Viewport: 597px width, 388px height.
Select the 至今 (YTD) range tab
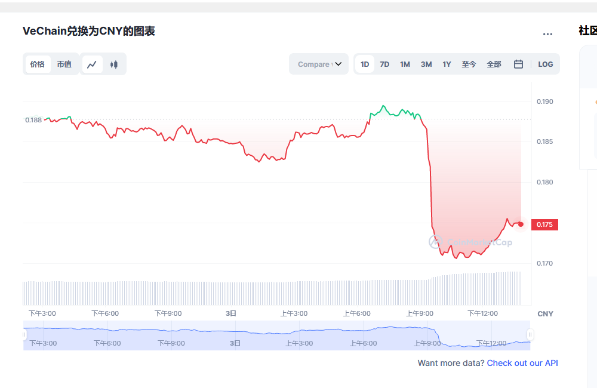pos(469,64)
